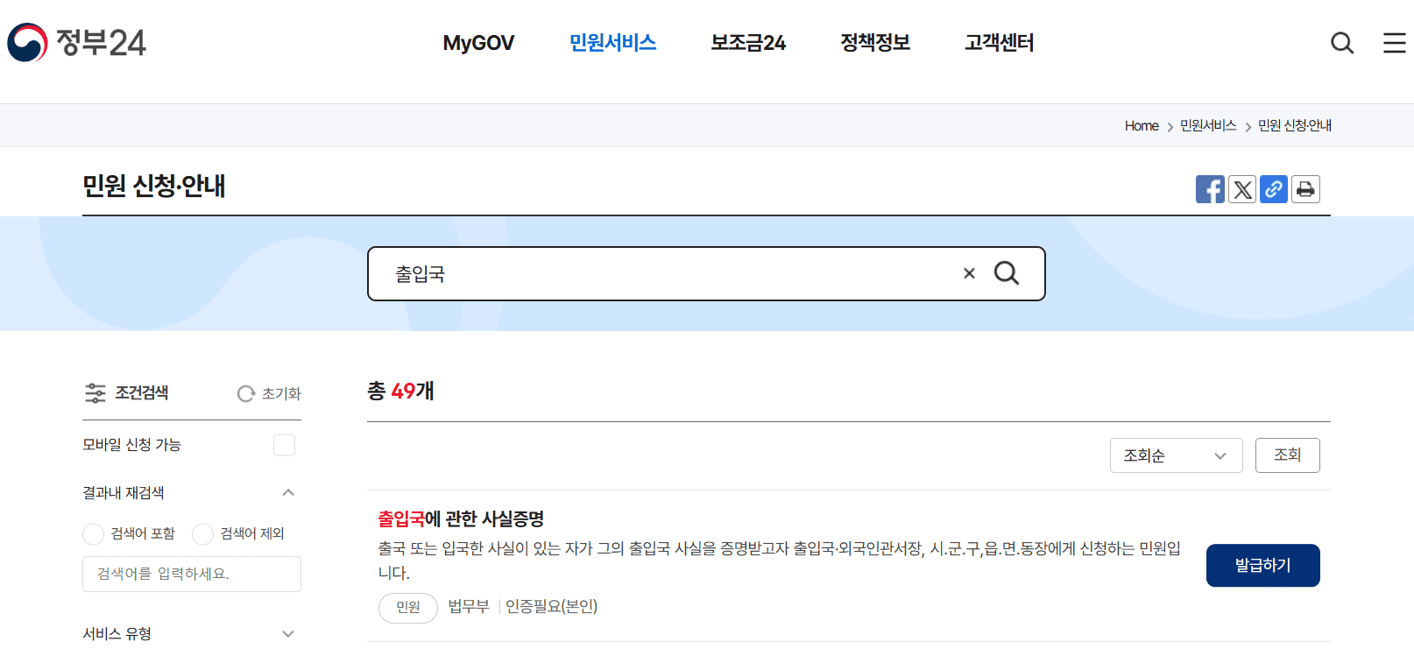Open 보조금24 menu
Image resolution: width=1414 pixels, height=656 pixels.
748,43
